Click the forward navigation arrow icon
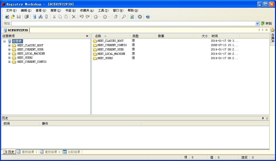Image resolution: width=276 pixels, height=161 pixels. [x=105, y=17]
